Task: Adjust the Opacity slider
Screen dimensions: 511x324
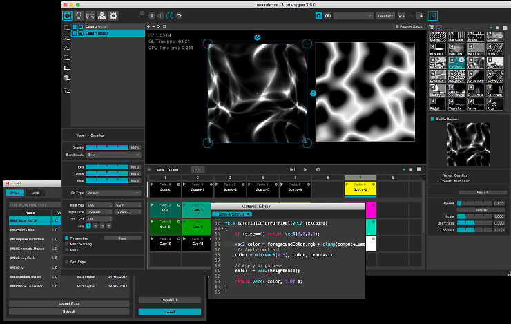Action: tap(107, 148)
